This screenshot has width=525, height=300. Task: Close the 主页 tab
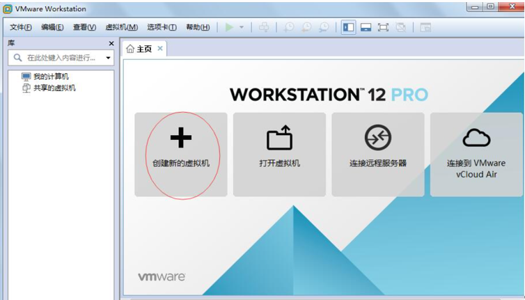click(x=160, y=49)
